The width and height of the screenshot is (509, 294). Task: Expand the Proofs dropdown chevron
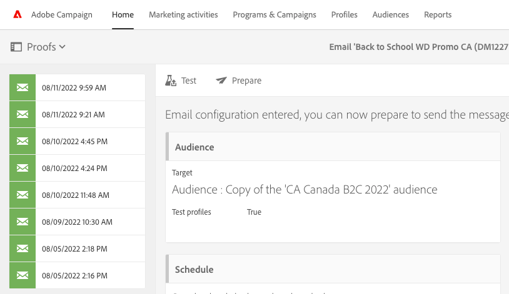point(63,47)
